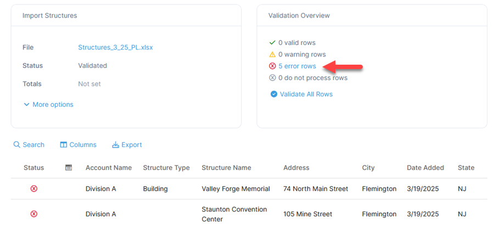Sort by Structure Type column header
The image size is (494, 228).
(x=166, y=168)
